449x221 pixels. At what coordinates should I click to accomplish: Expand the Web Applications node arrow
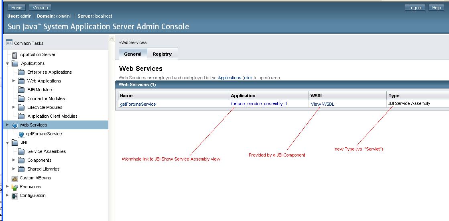coord(14,81)
